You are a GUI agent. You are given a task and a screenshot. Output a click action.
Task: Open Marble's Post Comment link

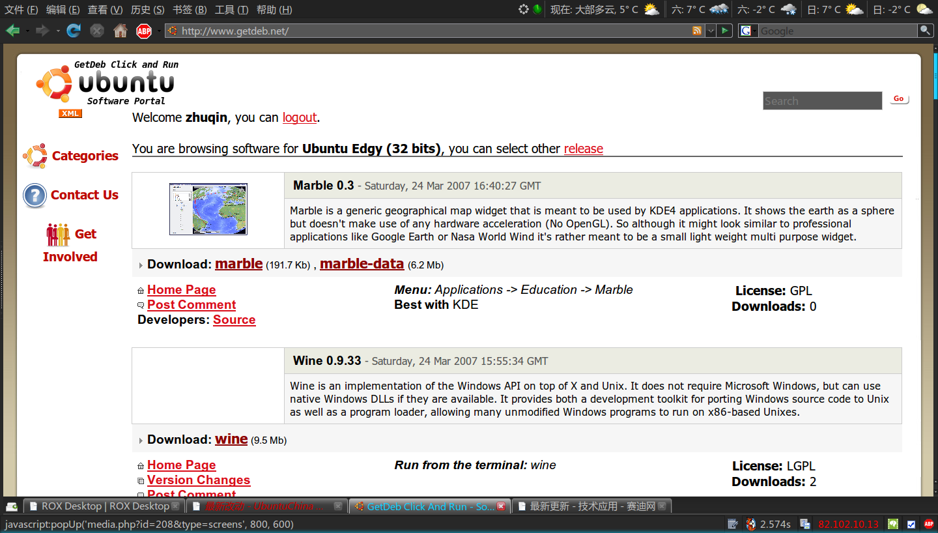point(192,305)
